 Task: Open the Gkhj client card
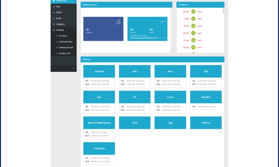tap(135, 124)
